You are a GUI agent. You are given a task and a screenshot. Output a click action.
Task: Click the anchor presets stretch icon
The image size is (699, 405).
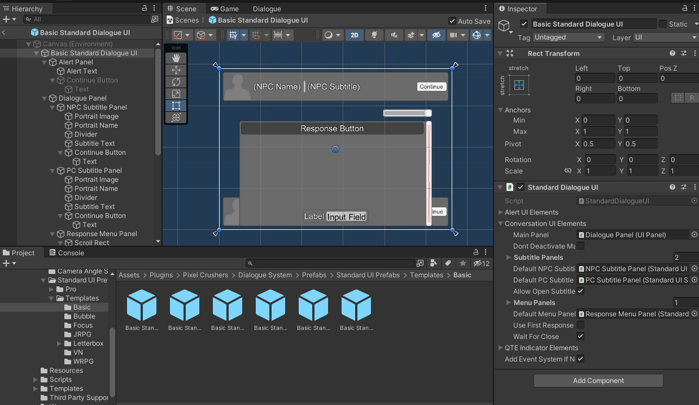coord(519,85)
